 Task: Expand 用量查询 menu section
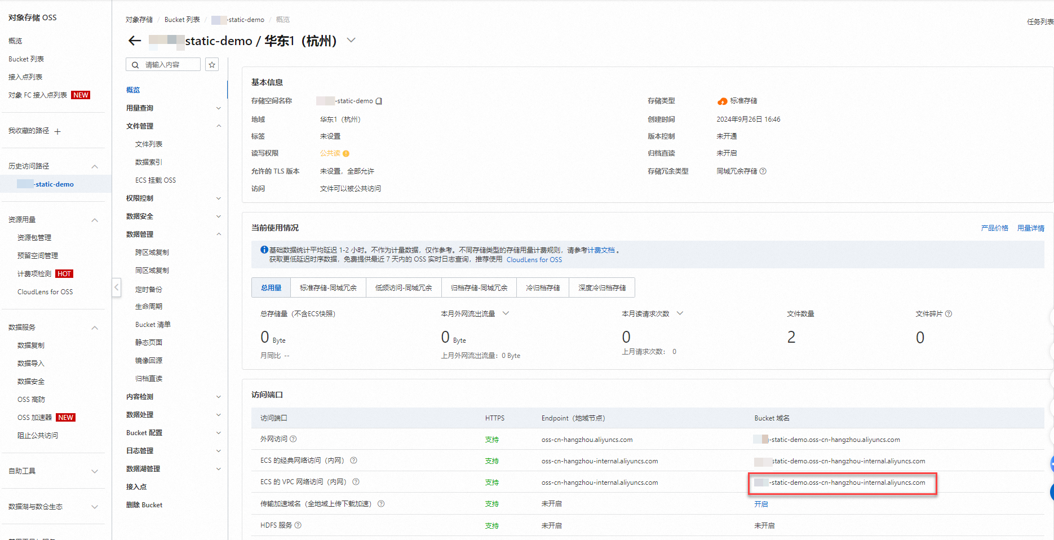point(219,108)
